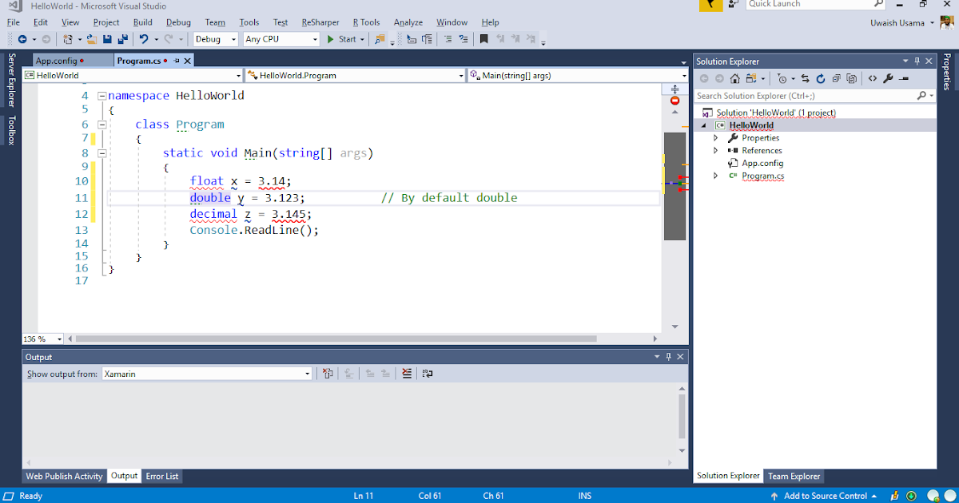Image resolution: width=959 pixels, height=503 pixels.
Task: Open the ReSharper menu
Action: pyautogui.click(x=320, y=22)
